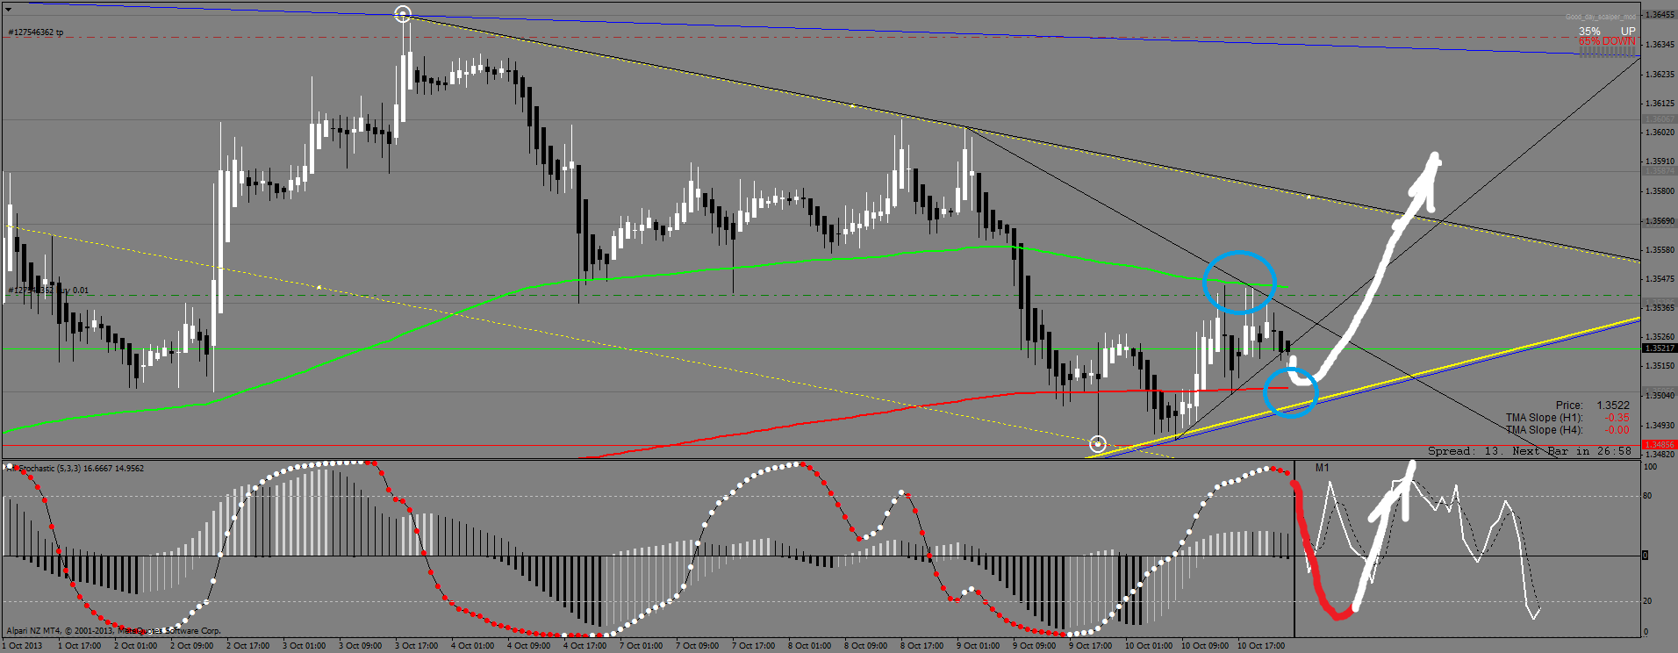This screenshot has height=653, width=1678.
Task: Click the 3 Oct 17:00 time label
Action: point(416,646)
